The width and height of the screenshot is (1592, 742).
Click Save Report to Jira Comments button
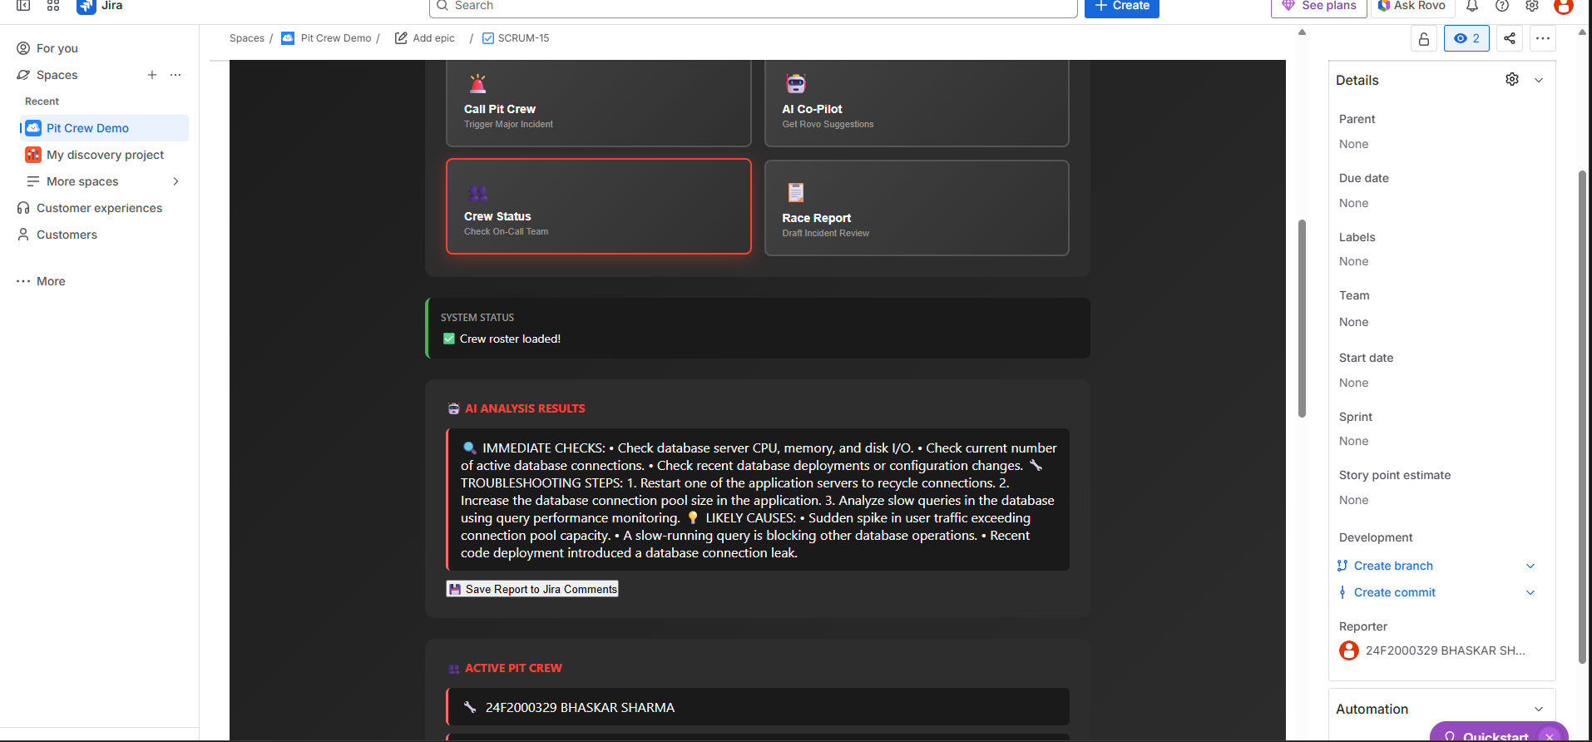click(532, 589)
